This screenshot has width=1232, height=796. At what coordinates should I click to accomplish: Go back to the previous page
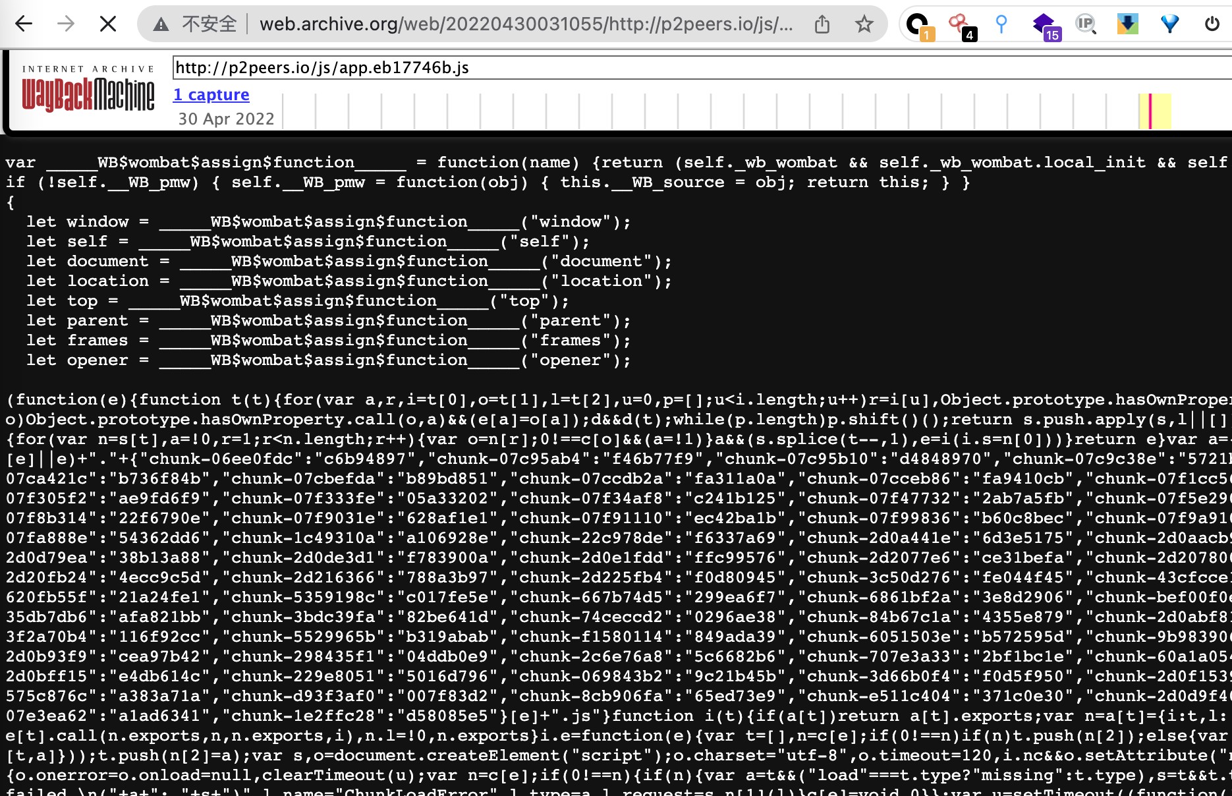(x=24, y=24)
